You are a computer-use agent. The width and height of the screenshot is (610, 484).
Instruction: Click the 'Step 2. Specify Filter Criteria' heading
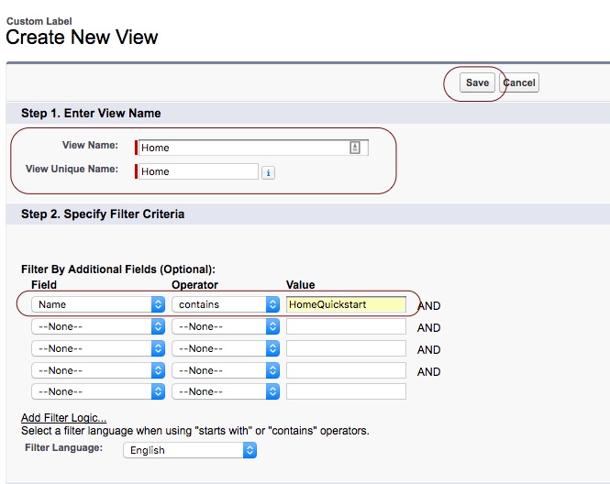coord(103,214)
